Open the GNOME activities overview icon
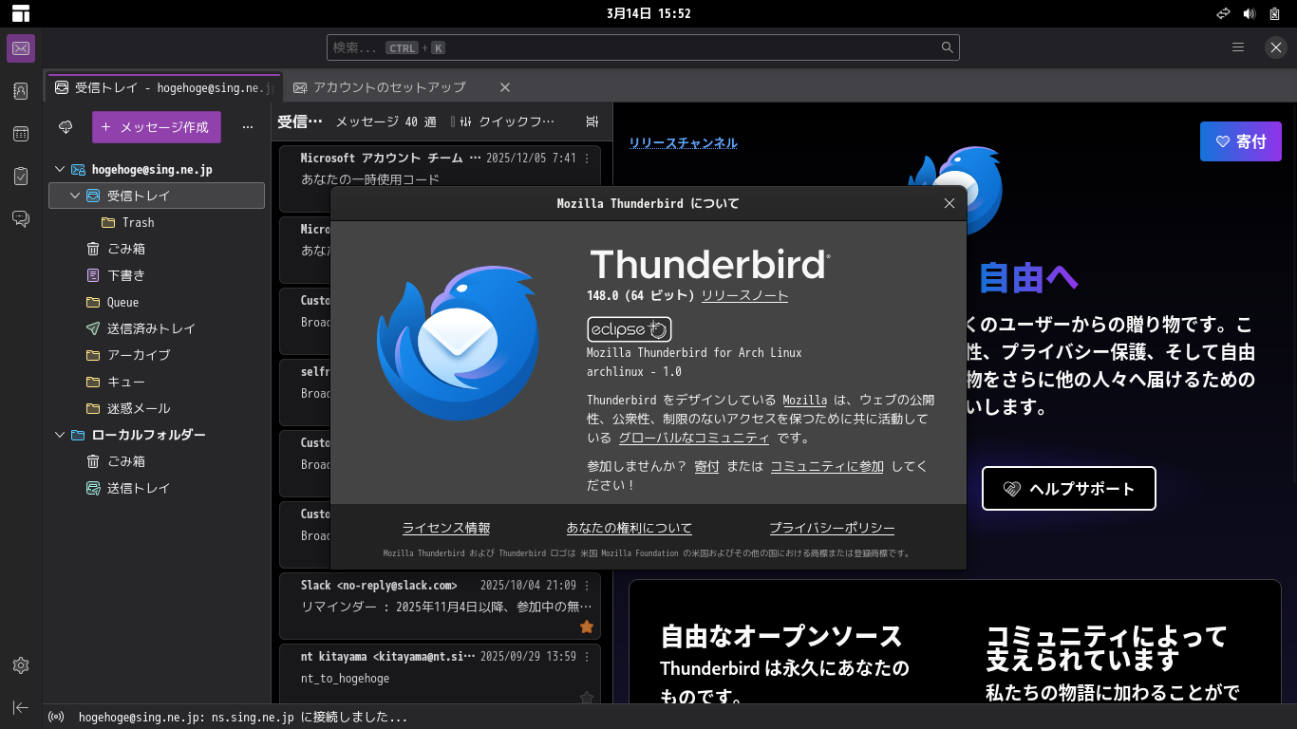Viewport: 1297px width, 729px height. tap(21, 13)
